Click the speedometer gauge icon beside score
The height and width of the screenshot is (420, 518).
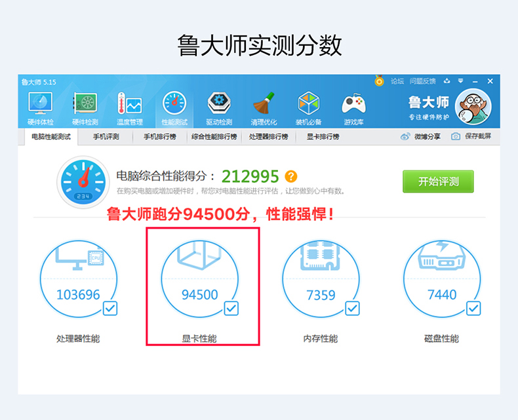click(83, 182)
